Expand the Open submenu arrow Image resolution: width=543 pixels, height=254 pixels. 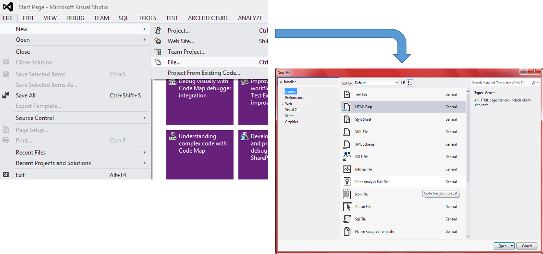pyautogui.click(x=144, y=40)
